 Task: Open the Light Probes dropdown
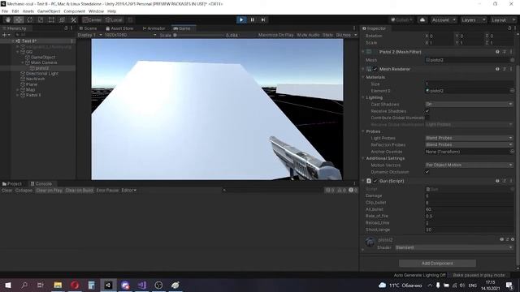tap(470, 138)
